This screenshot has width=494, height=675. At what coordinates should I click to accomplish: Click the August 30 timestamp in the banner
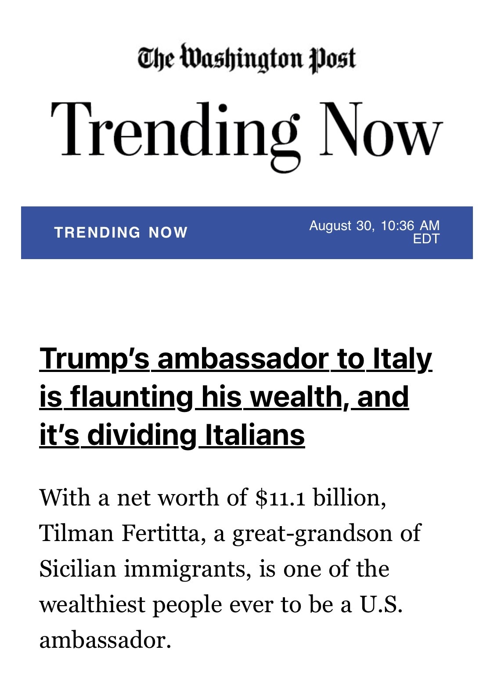tap(374, 225)
